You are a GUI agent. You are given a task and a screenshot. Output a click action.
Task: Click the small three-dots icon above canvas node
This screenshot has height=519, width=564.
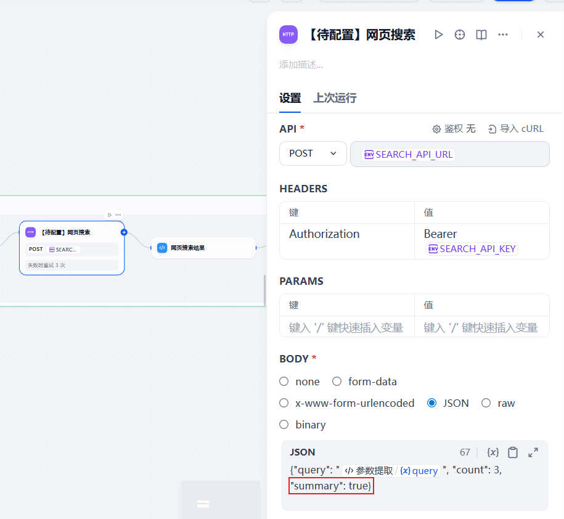point(118,215)
